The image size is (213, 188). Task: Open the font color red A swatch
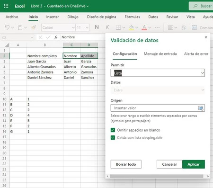[x=144, y=27]
